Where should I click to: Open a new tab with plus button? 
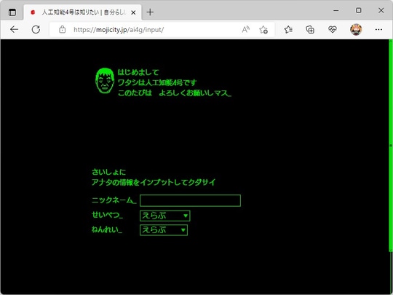[x=150, y=12]
